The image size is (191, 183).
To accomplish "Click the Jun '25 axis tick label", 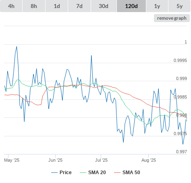I will (x=55, y=160).
